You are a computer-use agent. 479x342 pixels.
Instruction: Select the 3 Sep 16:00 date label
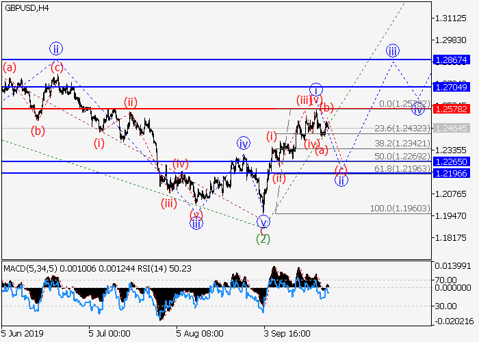click(287, 334)
